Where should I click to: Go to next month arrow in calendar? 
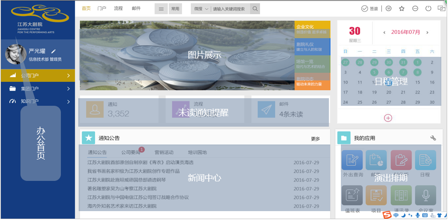click(x=428, y=32)
